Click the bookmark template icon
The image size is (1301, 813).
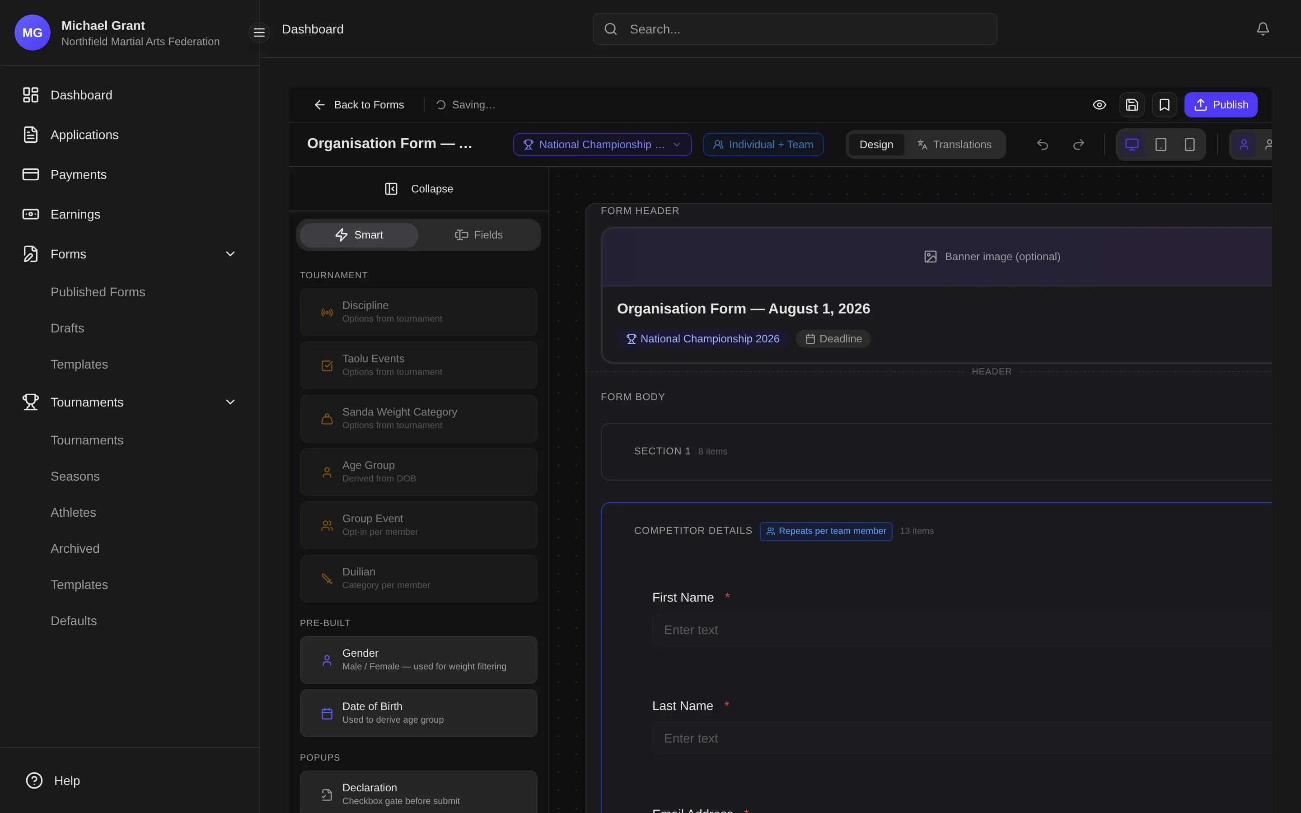1165,105
